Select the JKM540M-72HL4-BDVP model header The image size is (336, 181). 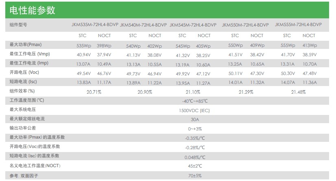(144, 25)
